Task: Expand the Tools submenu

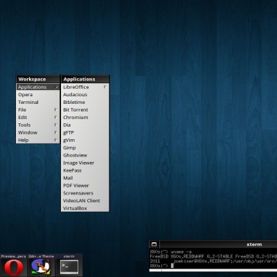Action: (x=38, y=125)
